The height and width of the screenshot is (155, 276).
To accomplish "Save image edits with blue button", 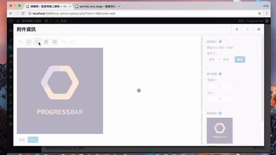I will pos(33,139).
